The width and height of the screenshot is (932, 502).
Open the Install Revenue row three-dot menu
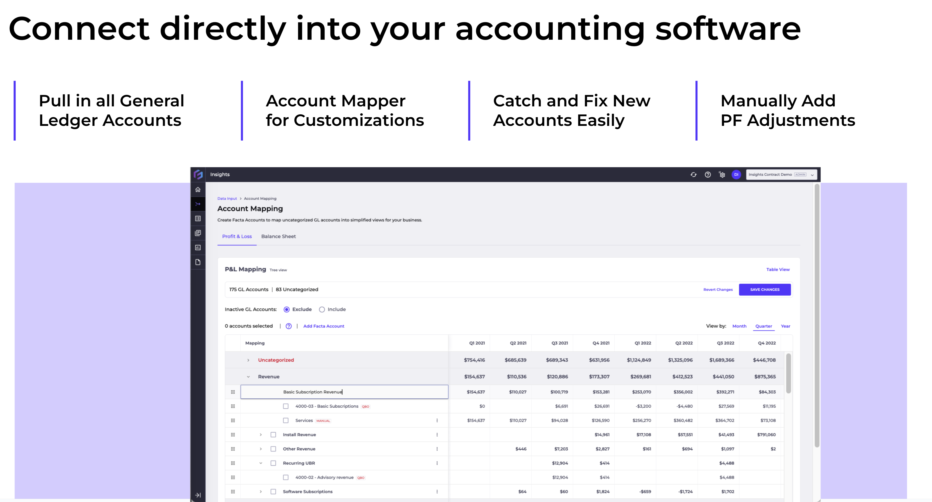point(437,435)
